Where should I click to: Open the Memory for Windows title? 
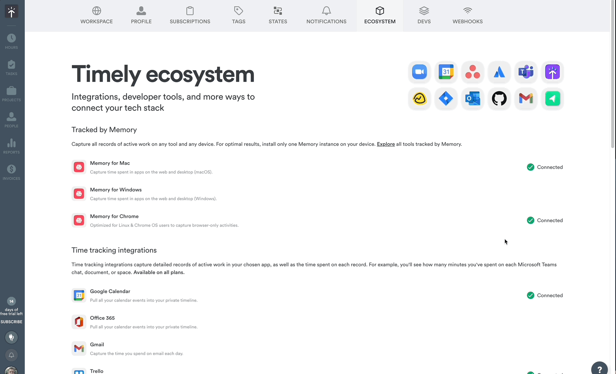pyautogui.click(x=116, y=190)
